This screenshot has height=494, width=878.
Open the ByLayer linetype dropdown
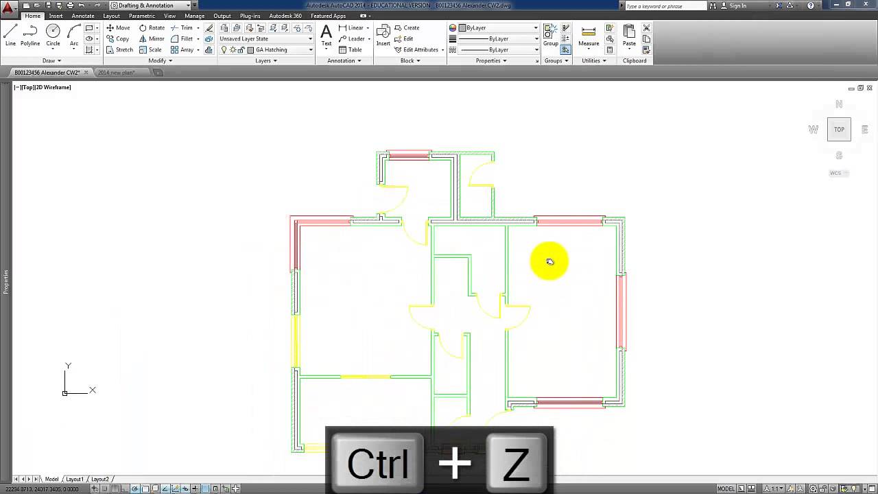[498, 50]
